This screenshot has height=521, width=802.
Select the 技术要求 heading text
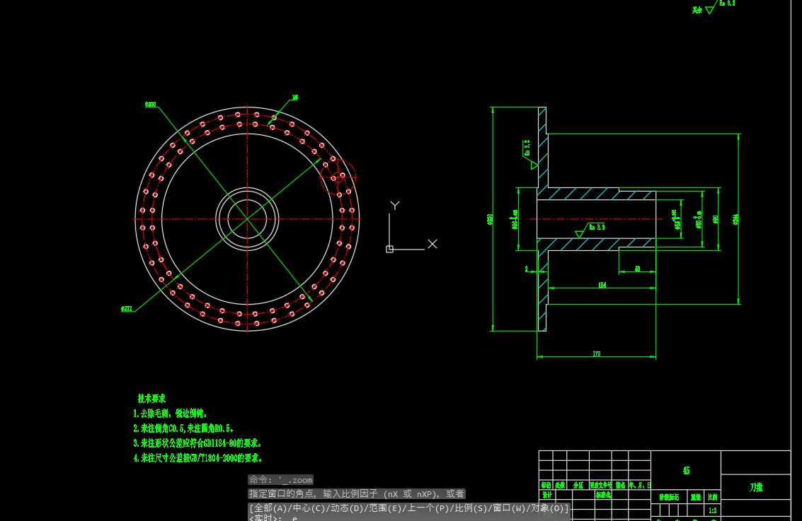(x=152, y=399)
